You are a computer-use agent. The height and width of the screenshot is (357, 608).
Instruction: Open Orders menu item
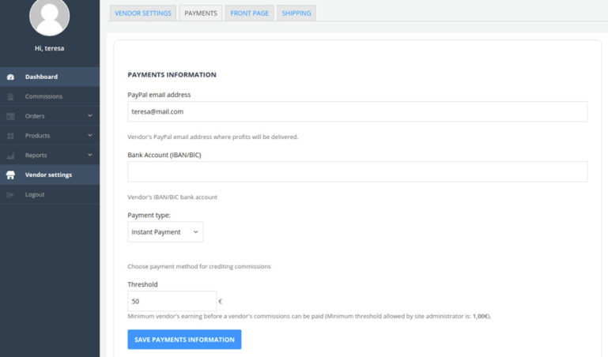tap(50, 116)
